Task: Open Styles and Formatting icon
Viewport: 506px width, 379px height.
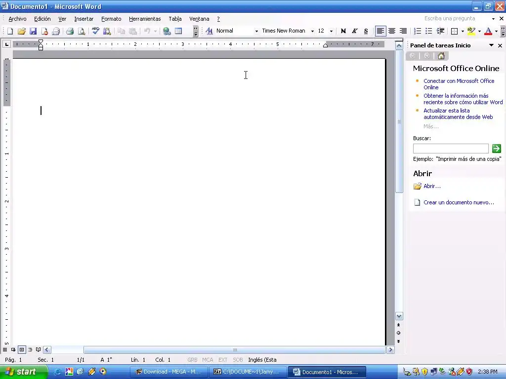Action: coord(209,31)
